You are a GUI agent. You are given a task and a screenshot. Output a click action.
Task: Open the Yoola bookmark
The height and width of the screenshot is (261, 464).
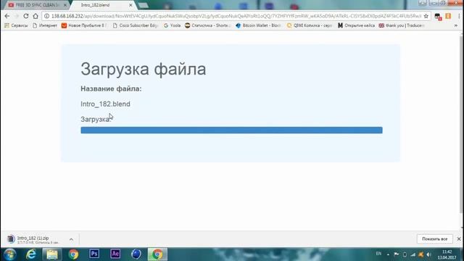(173, 25)
